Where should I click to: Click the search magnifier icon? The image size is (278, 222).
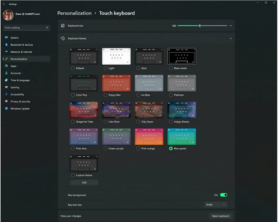pyautogui.click(x=47, y=28)
